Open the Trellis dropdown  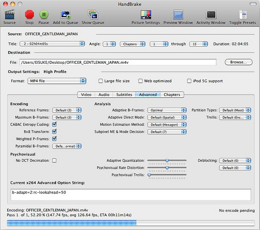click(235, 117)
